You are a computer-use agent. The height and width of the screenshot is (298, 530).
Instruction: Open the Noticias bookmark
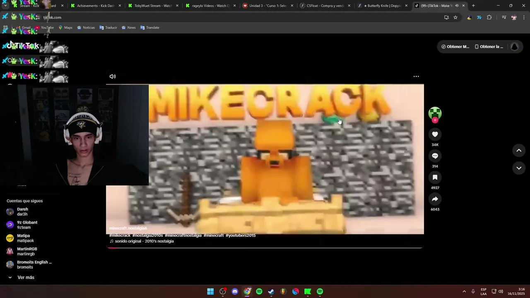[x=86, y=28]
